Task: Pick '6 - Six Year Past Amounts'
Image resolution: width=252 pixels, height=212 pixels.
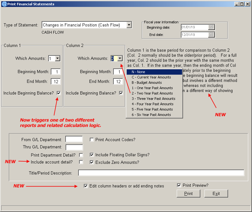Action: [154, 115]
